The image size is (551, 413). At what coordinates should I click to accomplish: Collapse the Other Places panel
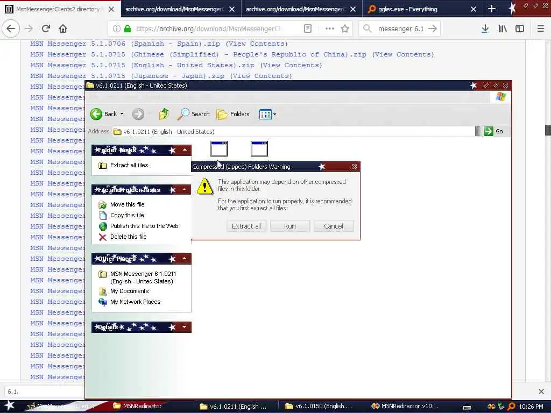184,259
